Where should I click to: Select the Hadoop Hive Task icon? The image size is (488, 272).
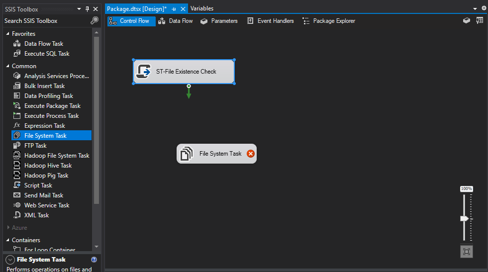[x=17, y=165]
